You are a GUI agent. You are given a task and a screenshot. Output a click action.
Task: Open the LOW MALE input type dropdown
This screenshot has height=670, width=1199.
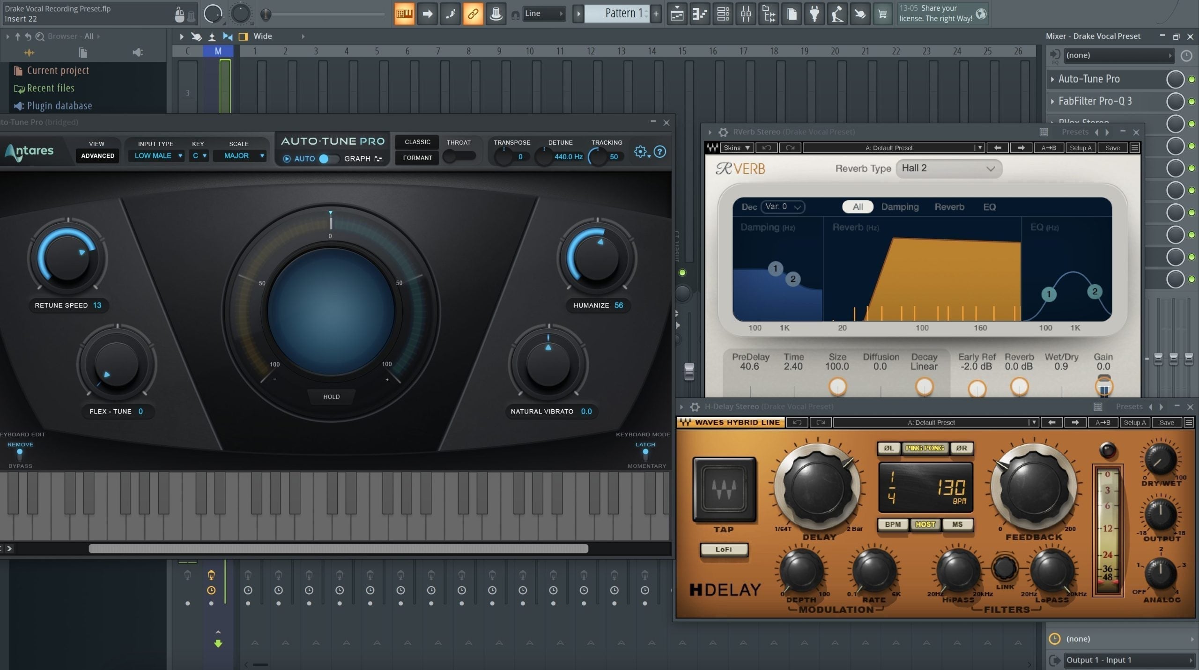[157, 155]
